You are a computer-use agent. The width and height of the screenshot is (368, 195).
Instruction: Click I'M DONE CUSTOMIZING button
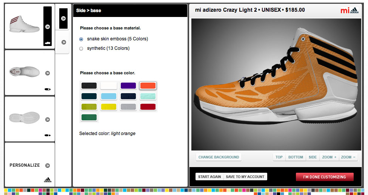(x=325, y=177)
